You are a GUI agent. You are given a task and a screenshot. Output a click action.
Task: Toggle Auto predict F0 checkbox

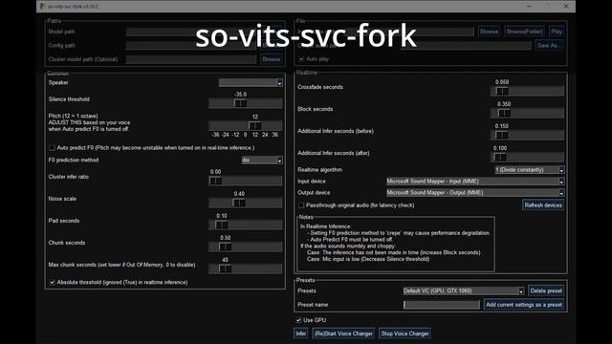coord(52,148)
